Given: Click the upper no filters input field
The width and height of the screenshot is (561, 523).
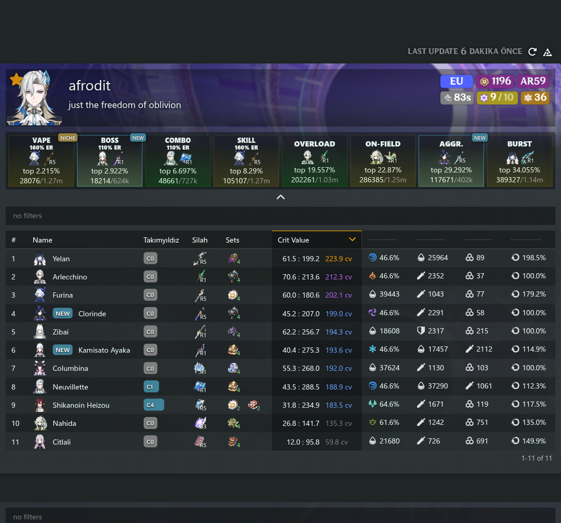Looking at the screenshot, I should pos(280,216).
